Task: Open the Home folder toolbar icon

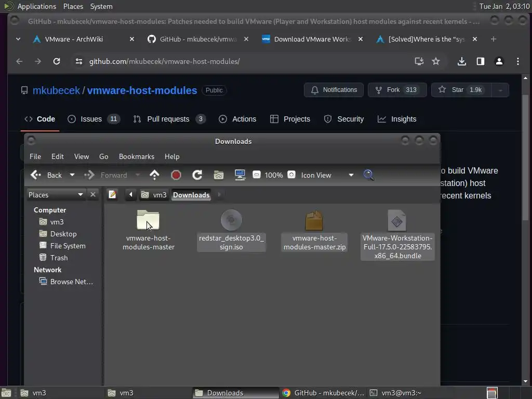Action: tap(219, 175)
